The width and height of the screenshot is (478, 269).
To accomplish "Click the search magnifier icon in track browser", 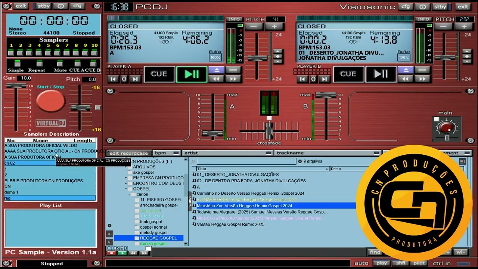I will point(193,161).
